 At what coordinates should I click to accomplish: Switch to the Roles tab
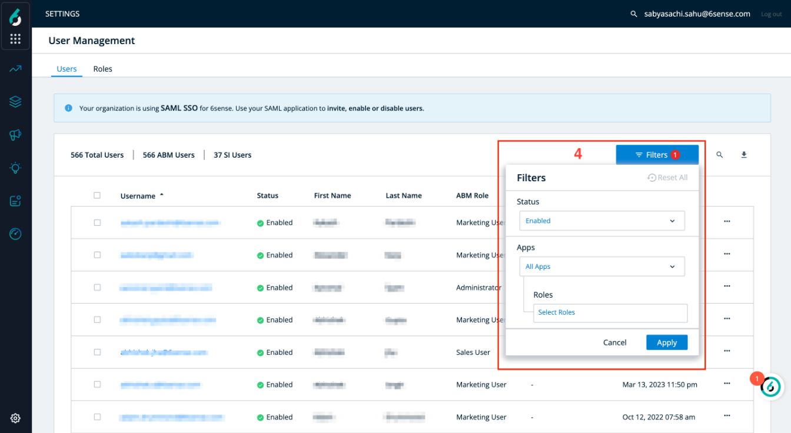tap(102, 69)
